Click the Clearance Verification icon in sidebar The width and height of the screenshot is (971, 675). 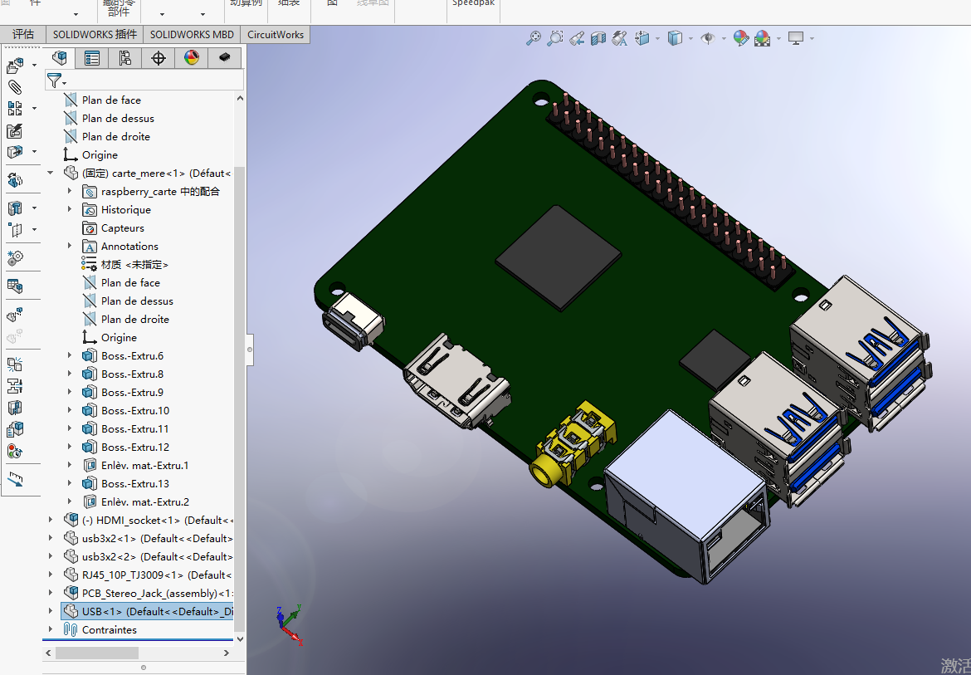coord(15,386)
